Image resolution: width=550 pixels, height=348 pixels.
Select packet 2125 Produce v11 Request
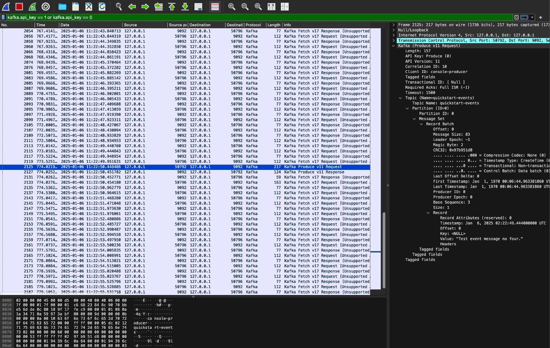185,167
